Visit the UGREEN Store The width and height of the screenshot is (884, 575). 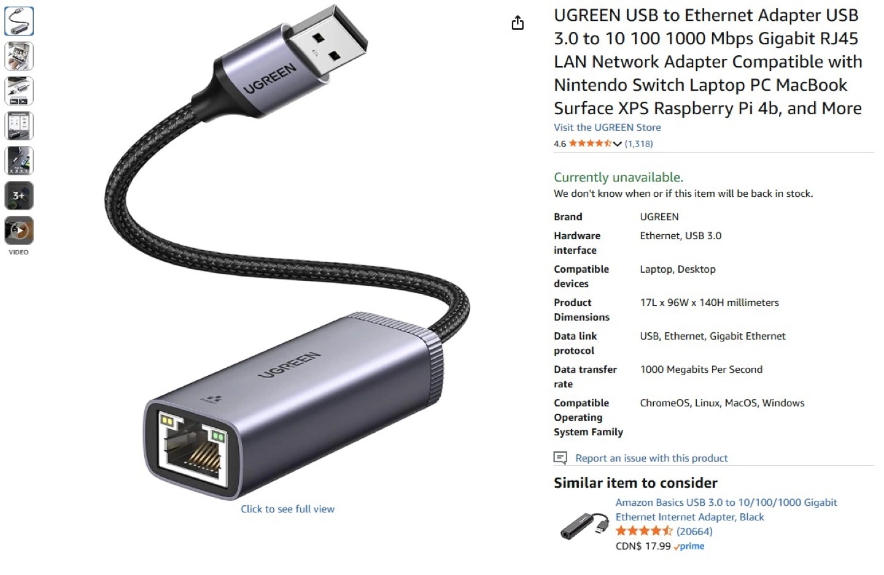tap(607, 128)
